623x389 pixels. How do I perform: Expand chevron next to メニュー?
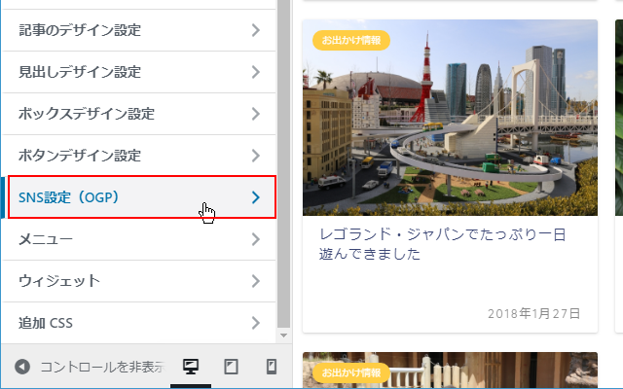tap(256, 239)
